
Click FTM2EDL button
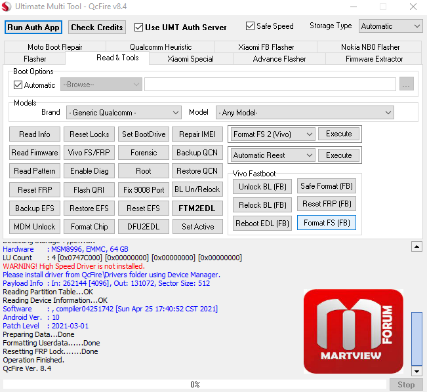(x=197, y=208)
